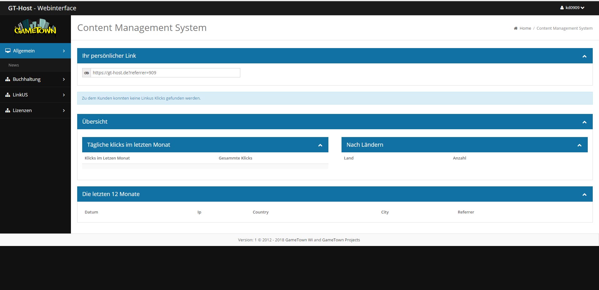The height and width of the screenshot is (290, 599).
Task: Click the home icon in breadcrumb
Action: click(x=516, y=28)
